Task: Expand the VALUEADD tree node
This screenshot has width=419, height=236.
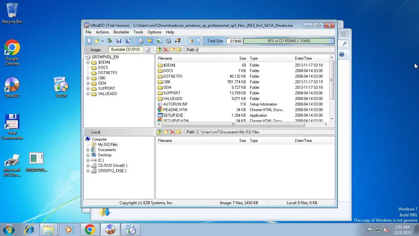Action: pos(88,94)
